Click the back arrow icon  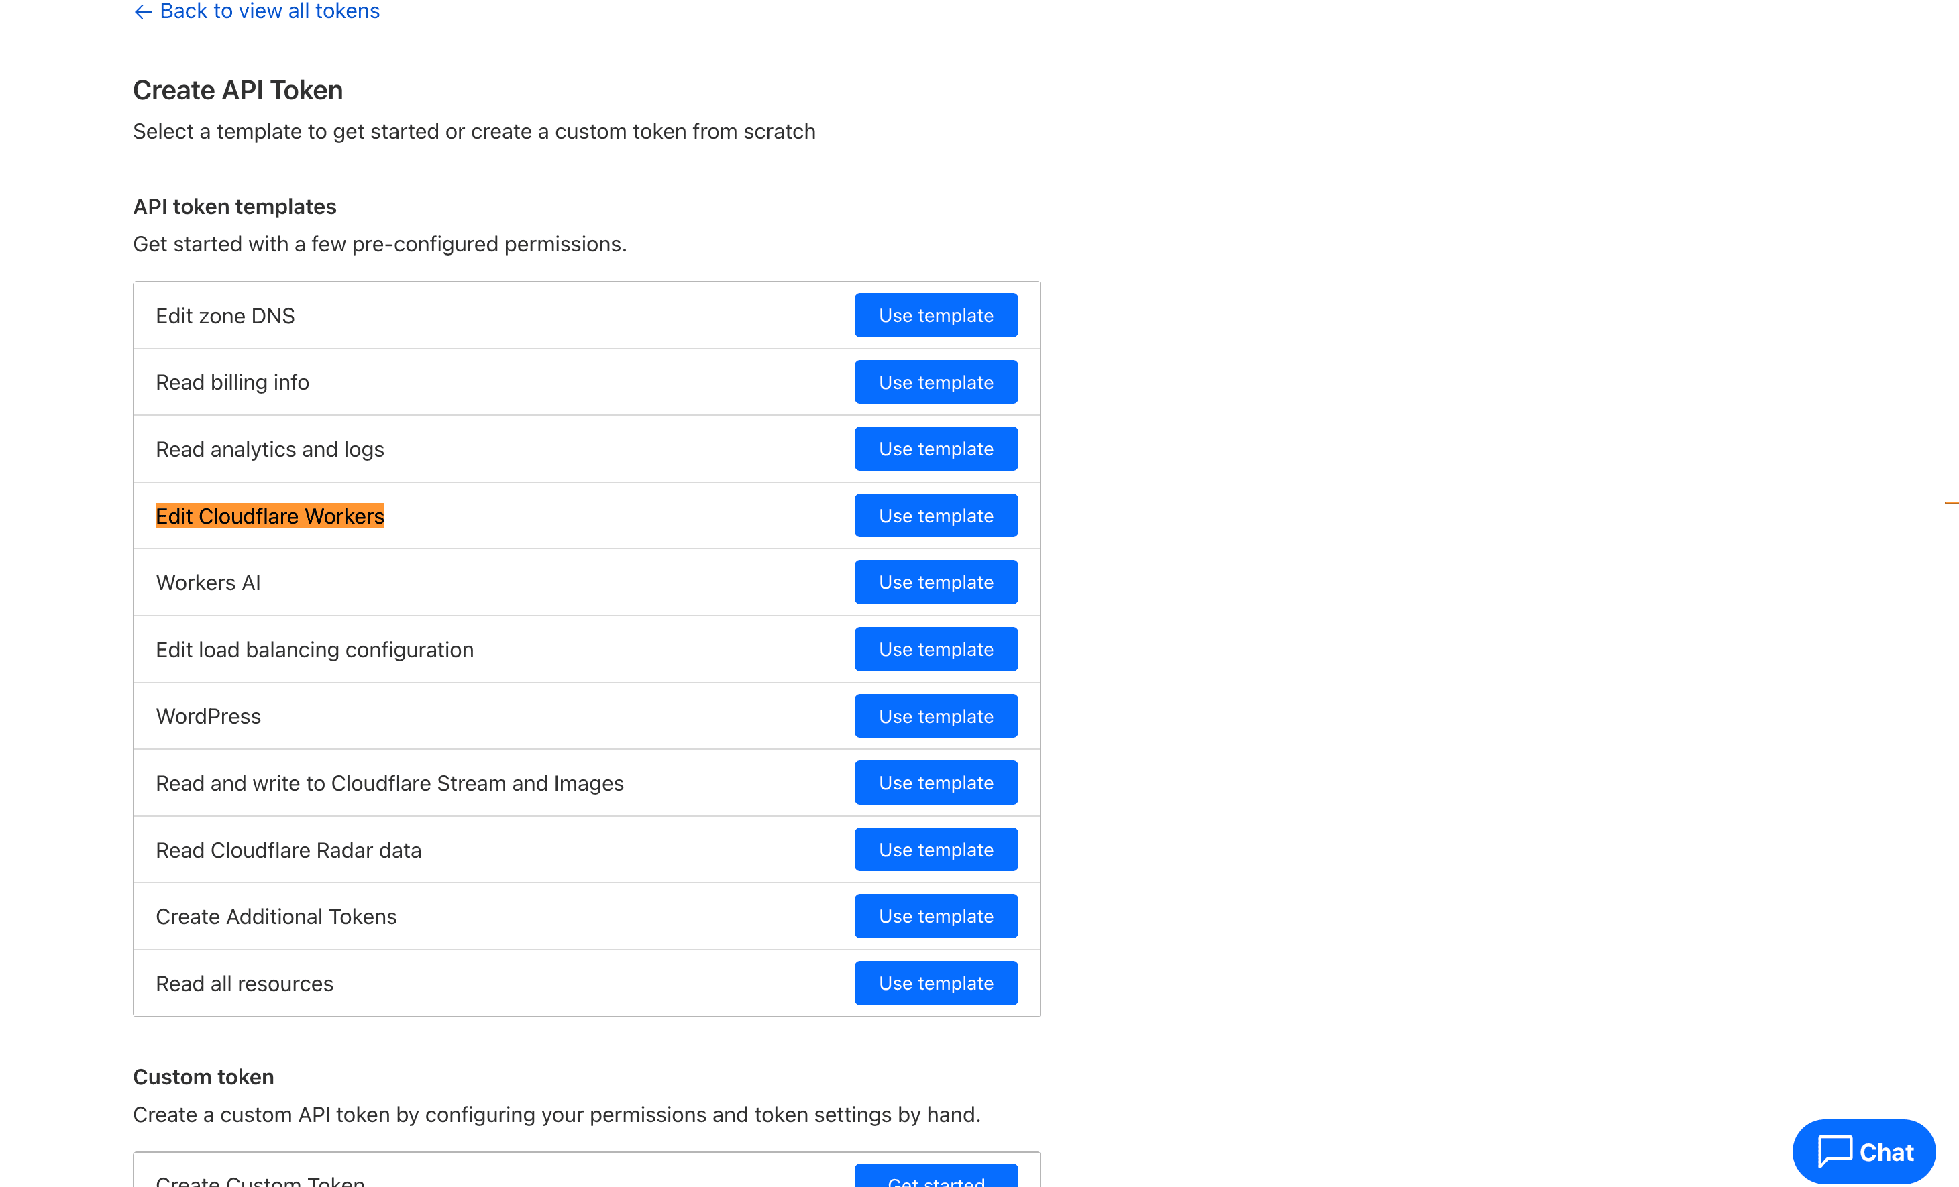point(143,12)
